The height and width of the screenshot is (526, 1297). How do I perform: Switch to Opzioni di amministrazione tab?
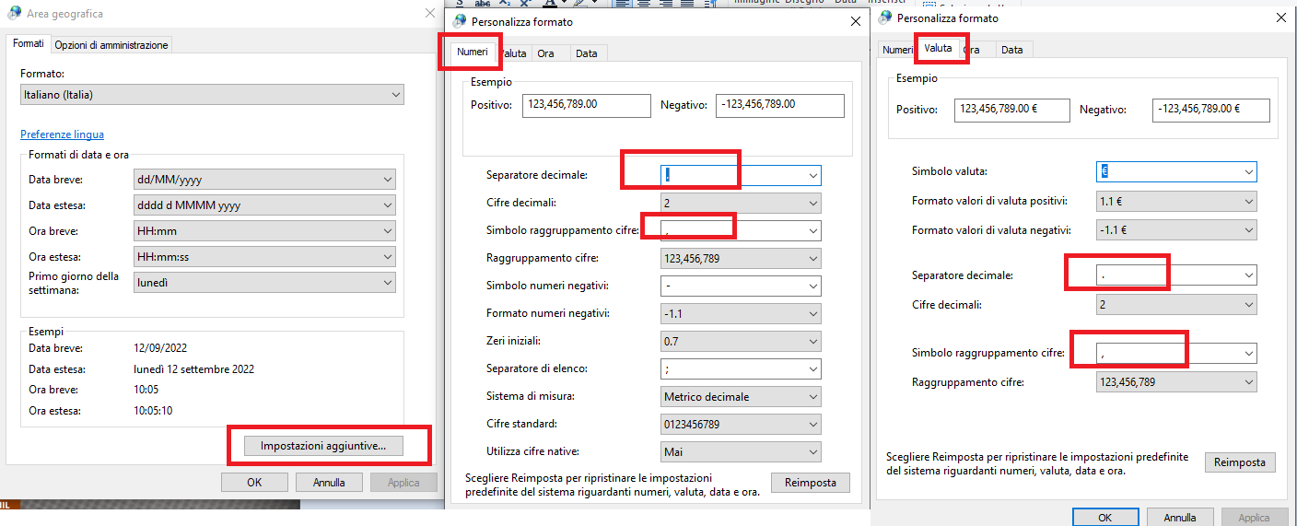pyautogui.click(x=111, y=44)
